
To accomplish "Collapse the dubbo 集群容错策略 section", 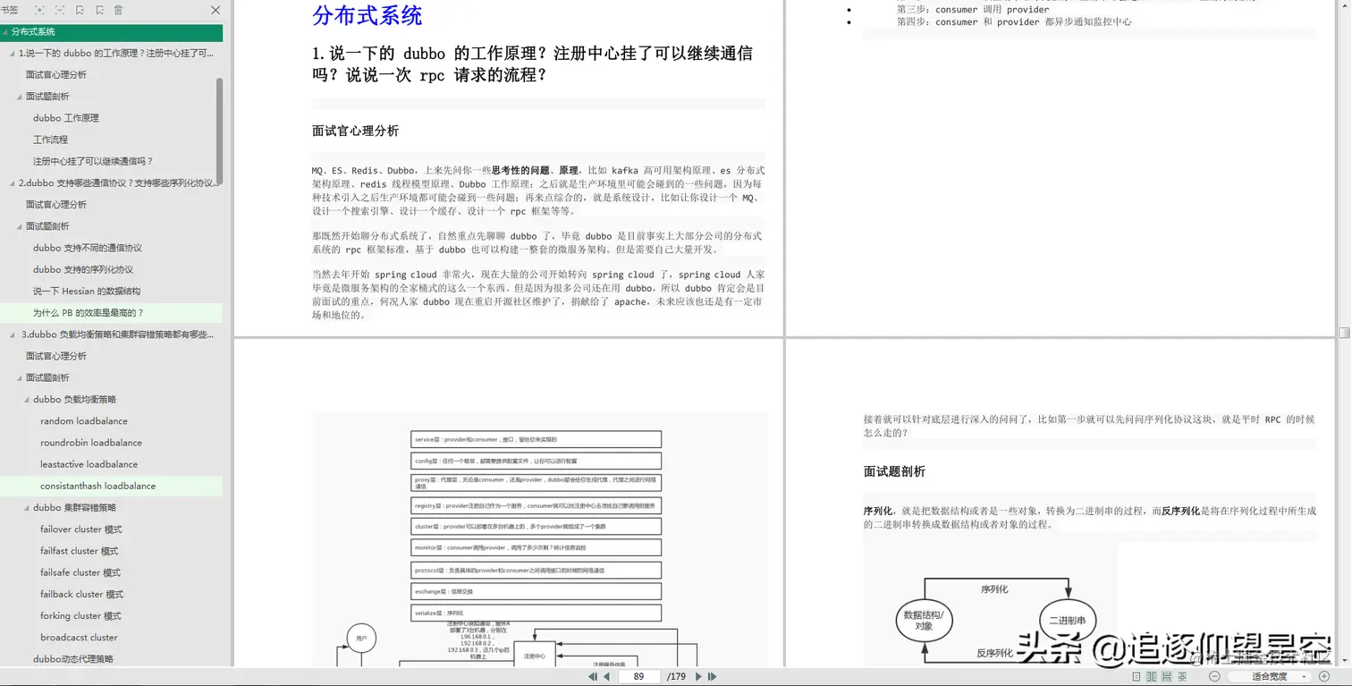I will point(27,507).
